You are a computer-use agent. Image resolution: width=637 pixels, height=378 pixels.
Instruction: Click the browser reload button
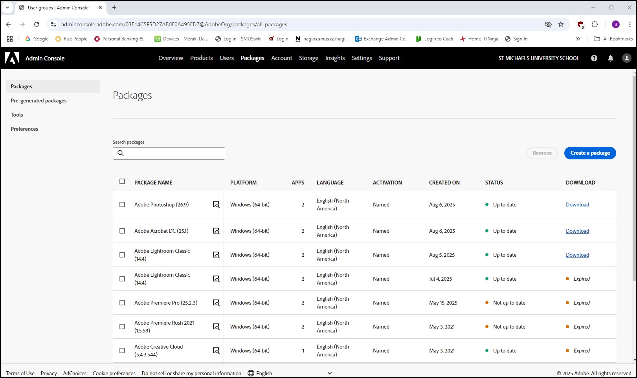[x=37, y=24]
